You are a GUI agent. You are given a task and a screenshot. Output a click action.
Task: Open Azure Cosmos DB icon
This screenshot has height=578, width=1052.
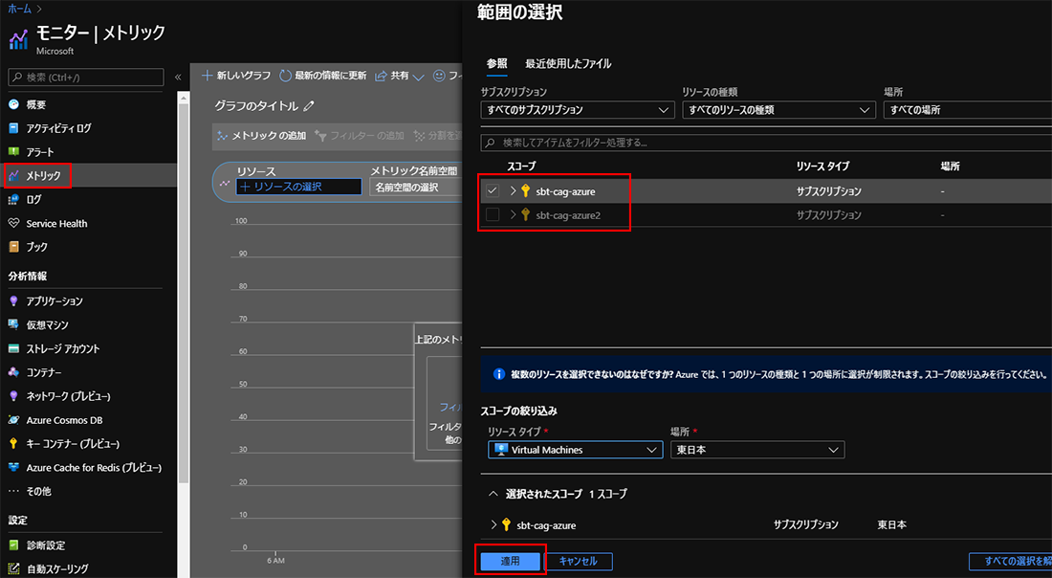click(13, 420)
